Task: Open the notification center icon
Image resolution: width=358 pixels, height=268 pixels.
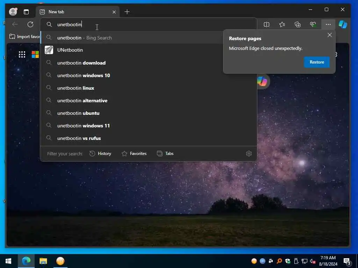Action: (347, 261)
